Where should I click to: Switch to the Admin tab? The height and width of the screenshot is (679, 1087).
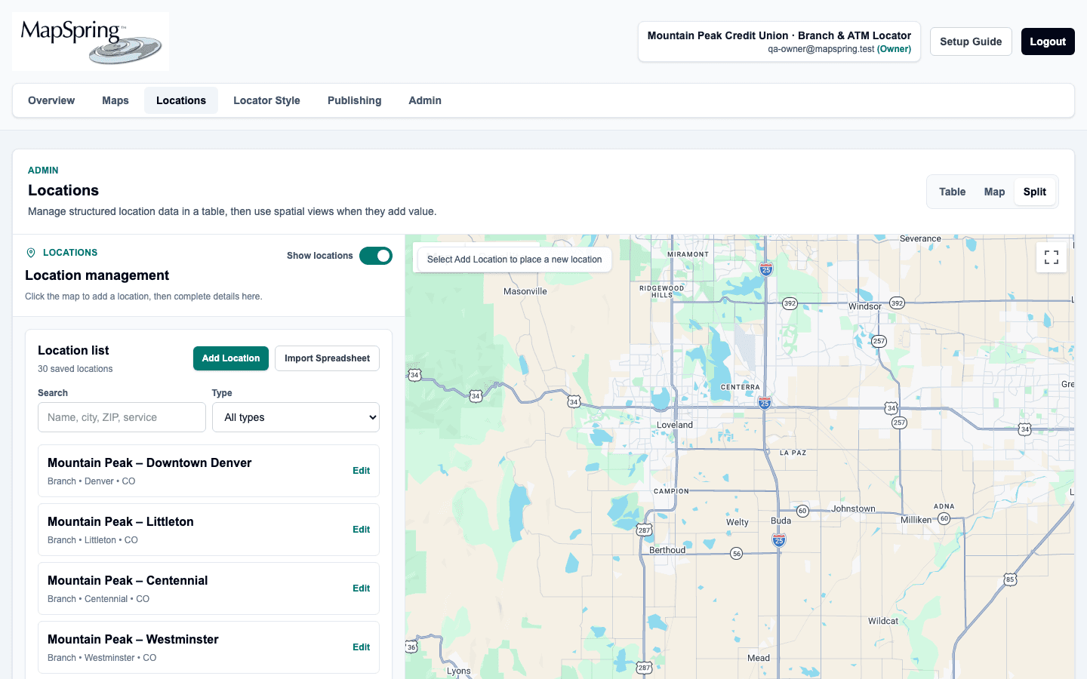point(425,100)
